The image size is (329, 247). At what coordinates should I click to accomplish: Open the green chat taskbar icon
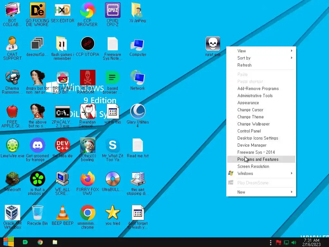[25, 242]
